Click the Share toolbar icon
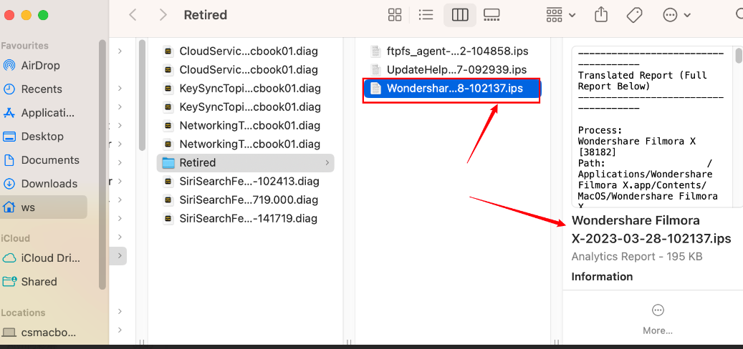 (x=602, y=15)
